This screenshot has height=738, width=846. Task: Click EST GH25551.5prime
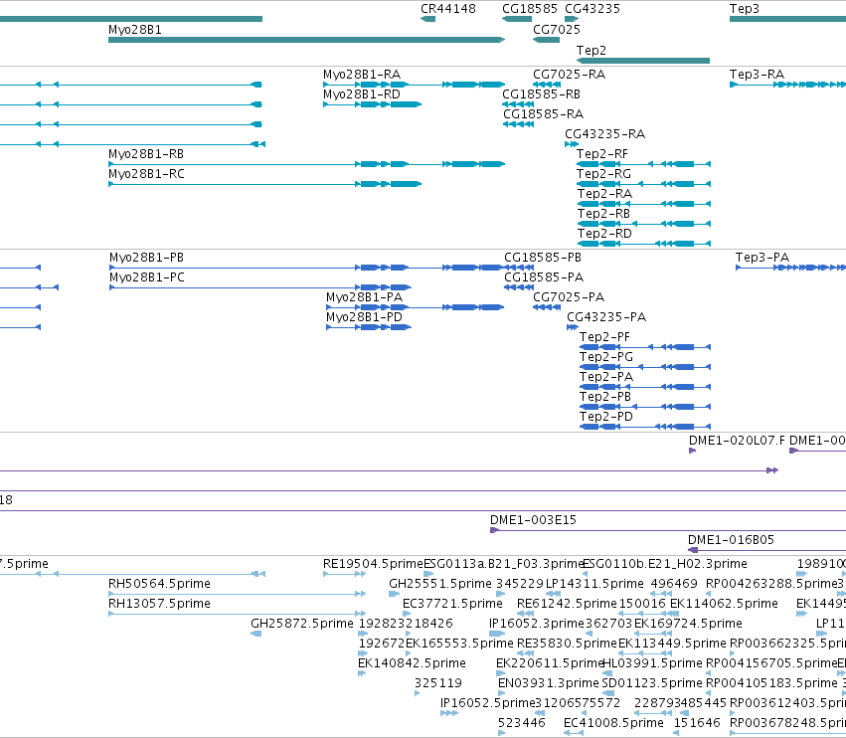click(x=394, y=594)
